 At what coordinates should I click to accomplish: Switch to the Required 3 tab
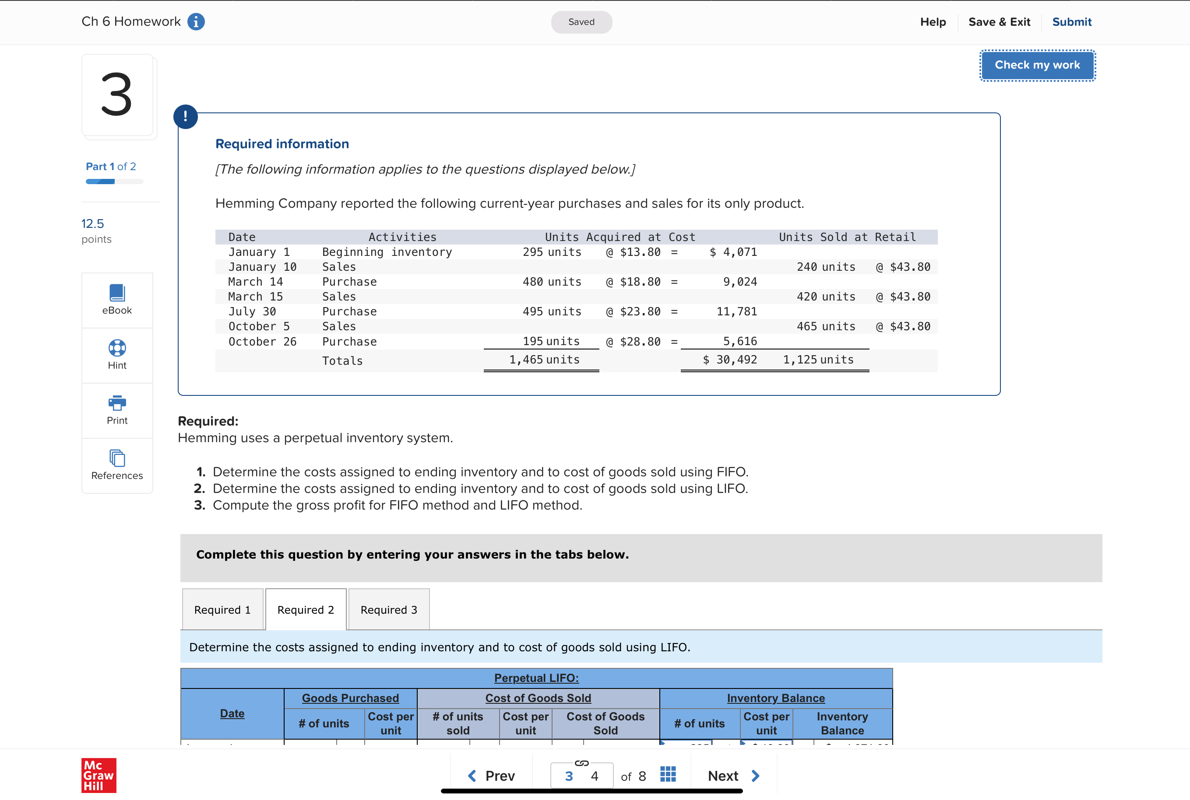(x=389, y=610)
